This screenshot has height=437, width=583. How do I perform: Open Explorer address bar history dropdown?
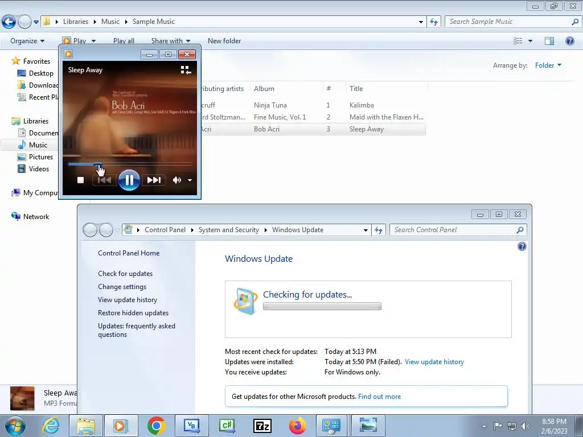[421, 22]
